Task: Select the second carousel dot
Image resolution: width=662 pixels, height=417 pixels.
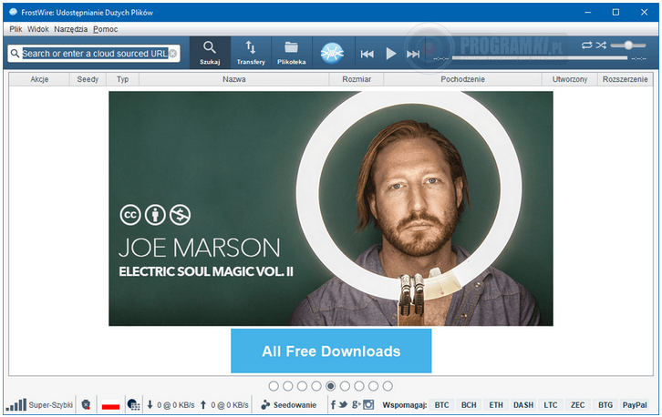Action: [288, 386]
